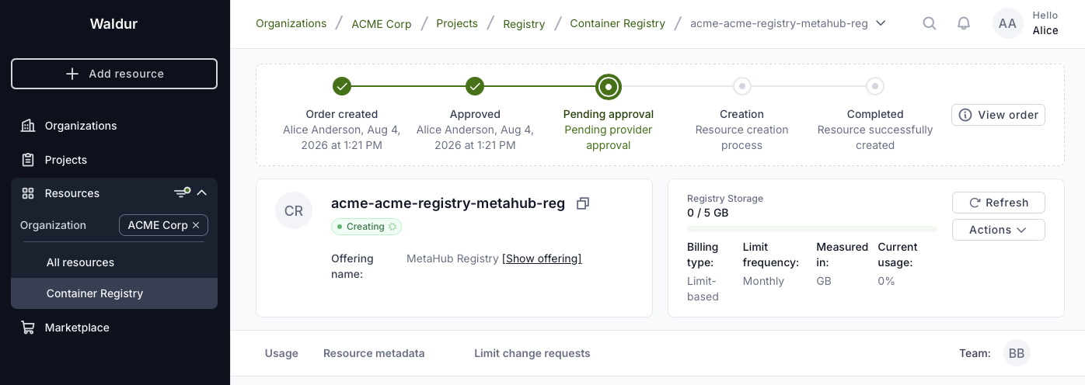Go to Projects breadcrumb link

pos(457,23)
